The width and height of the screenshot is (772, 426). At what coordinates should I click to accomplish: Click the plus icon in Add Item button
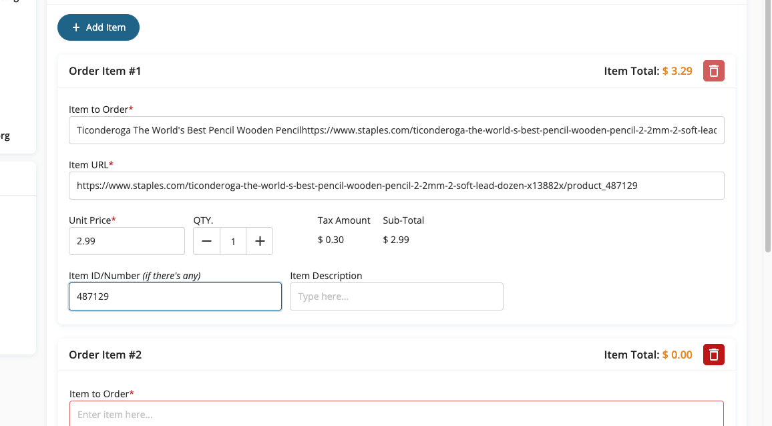point(76,27)
